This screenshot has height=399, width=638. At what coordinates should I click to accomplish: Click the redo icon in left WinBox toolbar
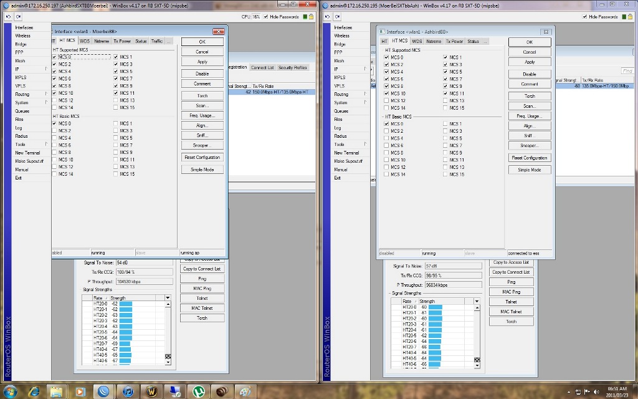pos(18,17)
